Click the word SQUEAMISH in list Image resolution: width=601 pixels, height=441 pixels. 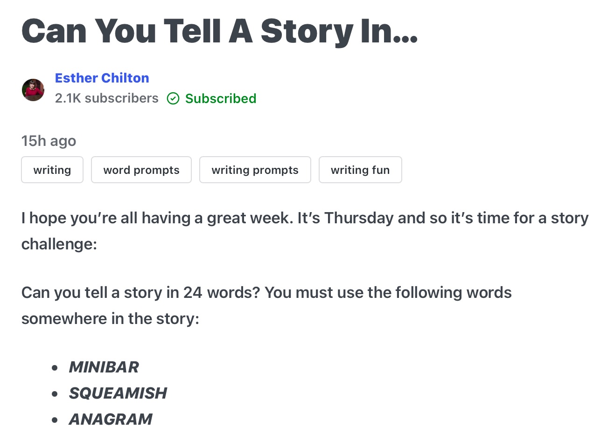pyautogui.click(x=118, y=393)
